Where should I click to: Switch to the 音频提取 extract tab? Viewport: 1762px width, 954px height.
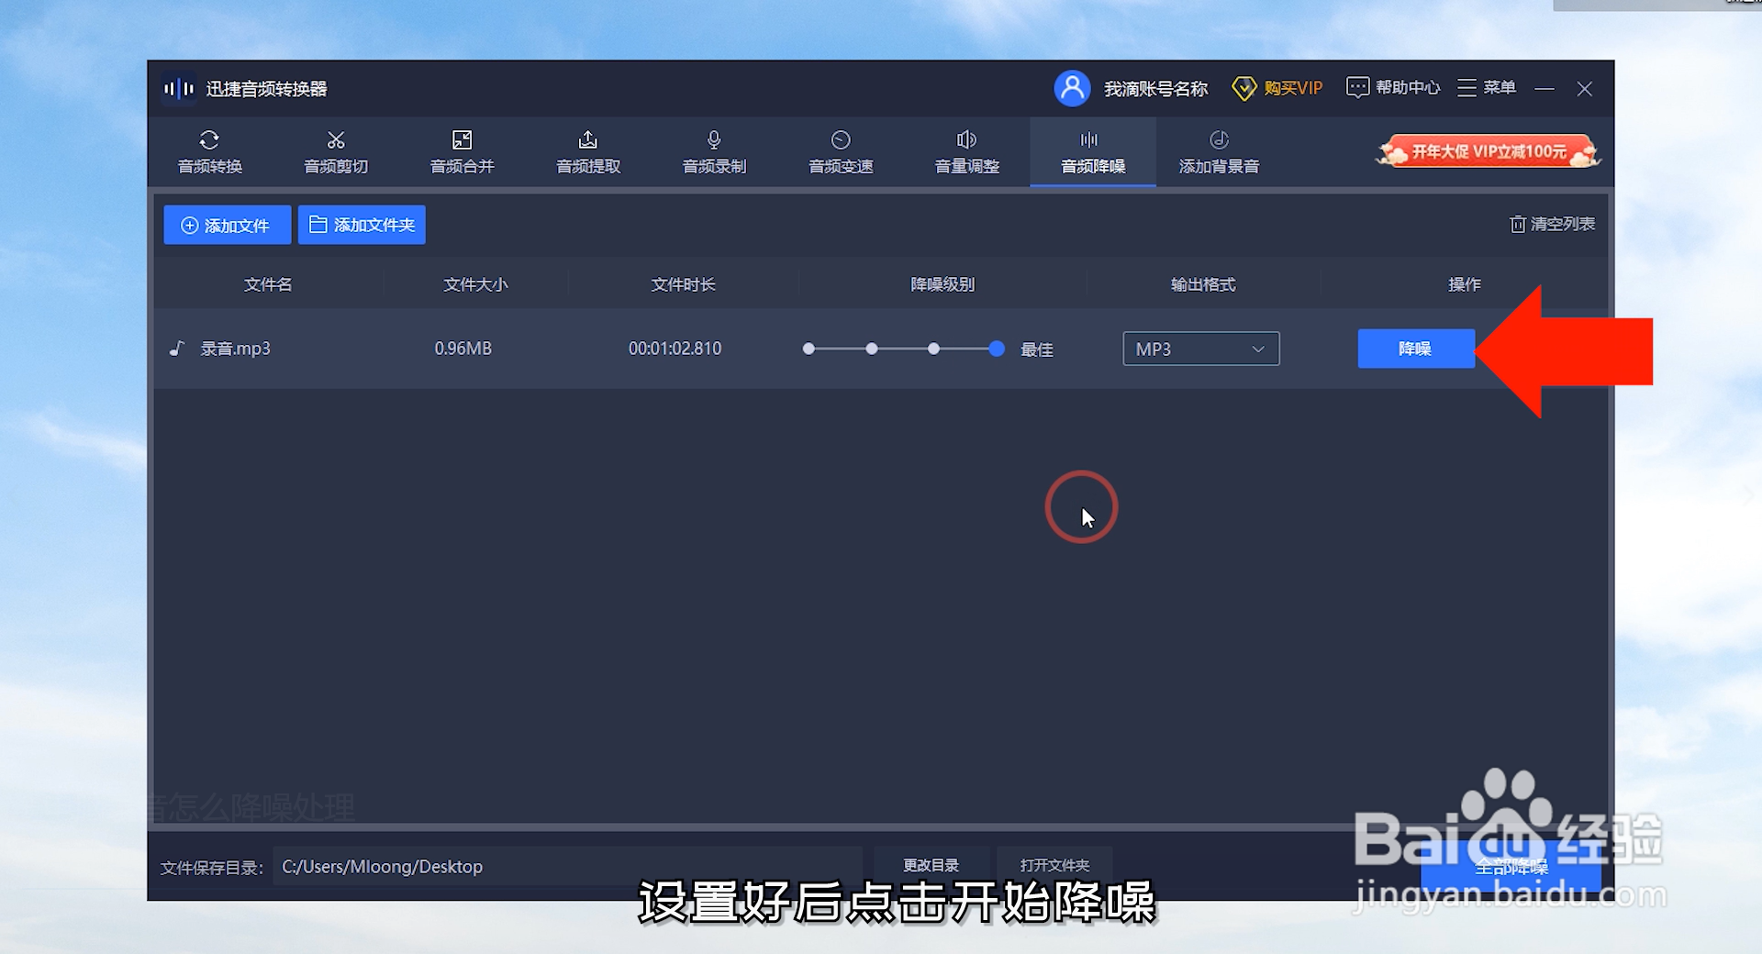[x=588, y=152]
